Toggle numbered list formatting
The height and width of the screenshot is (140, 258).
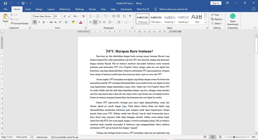tap(98, 16)
